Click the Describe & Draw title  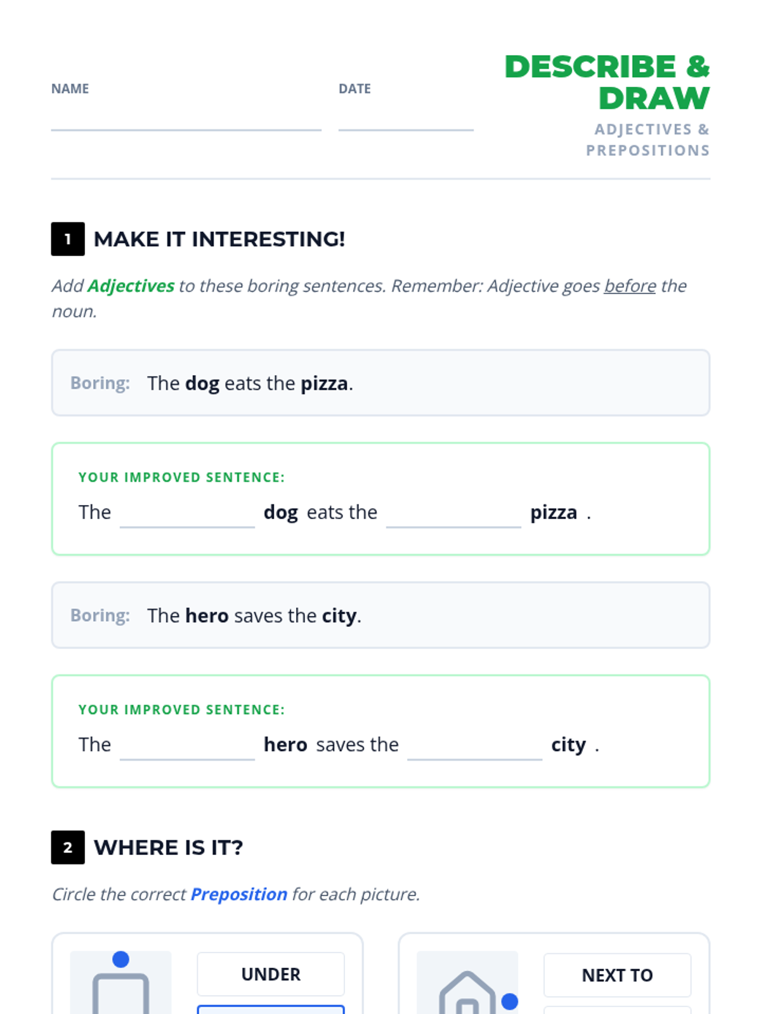tap(607, 82)
